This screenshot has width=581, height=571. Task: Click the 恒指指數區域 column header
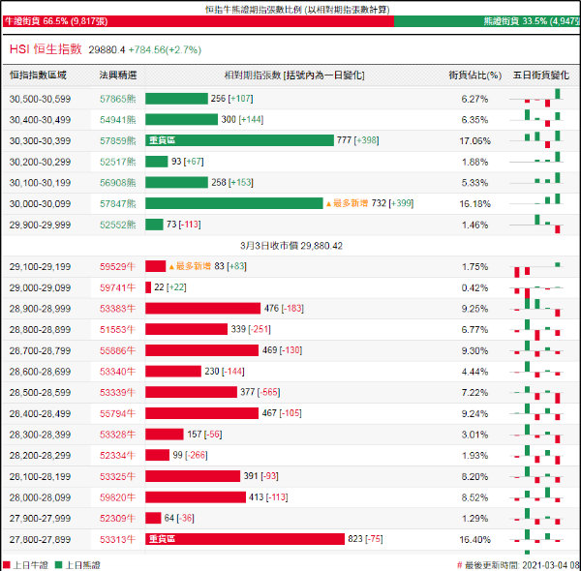click(x=38, y=75)
